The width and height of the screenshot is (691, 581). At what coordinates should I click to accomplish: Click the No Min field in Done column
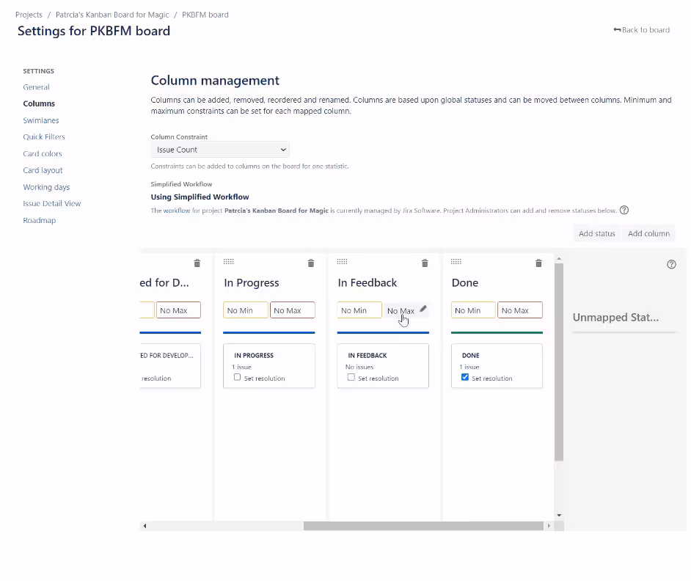(473, 310)
